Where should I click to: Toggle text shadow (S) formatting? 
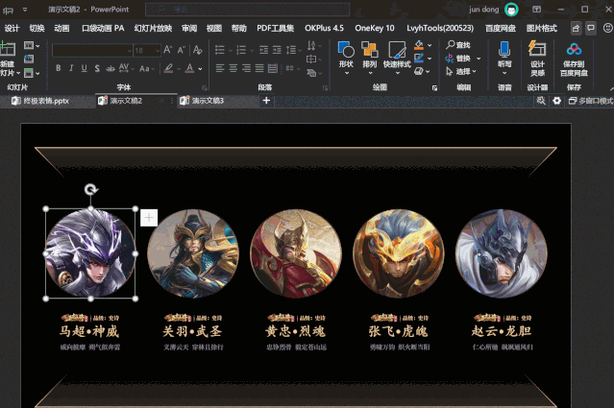click(x=97, y=68)
